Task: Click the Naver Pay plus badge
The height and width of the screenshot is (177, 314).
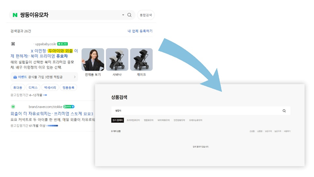Action: 69,106
